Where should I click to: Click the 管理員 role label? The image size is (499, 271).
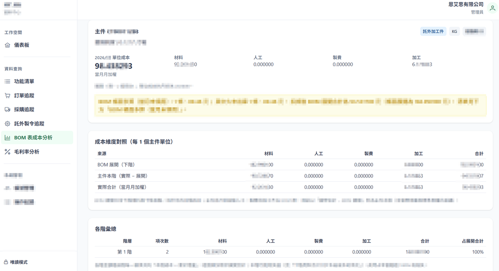pos(477,12)
